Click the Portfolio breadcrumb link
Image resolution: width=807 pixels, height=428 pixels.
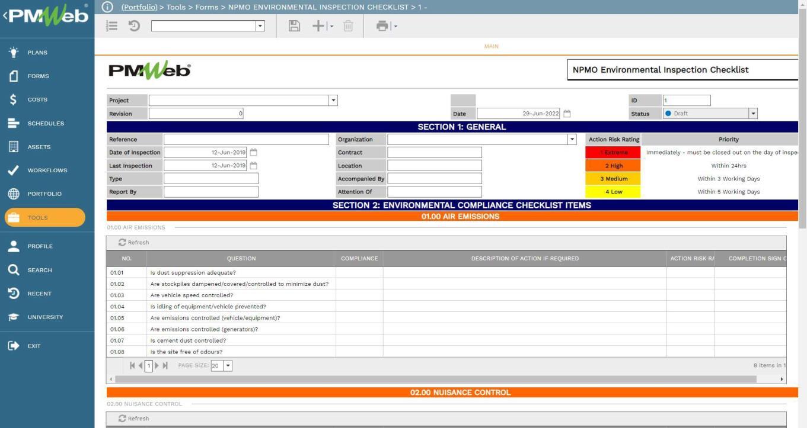click(x=139, y=7)
